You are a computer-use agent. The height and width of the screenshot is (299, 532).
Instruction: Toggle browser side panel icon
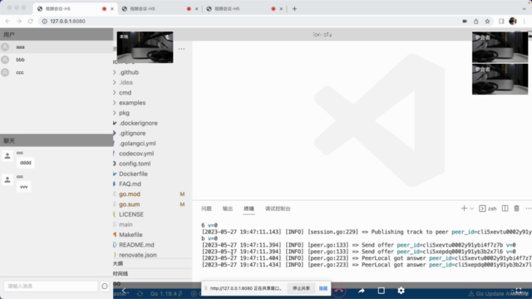pyautogui.click(x=501, y=21)
